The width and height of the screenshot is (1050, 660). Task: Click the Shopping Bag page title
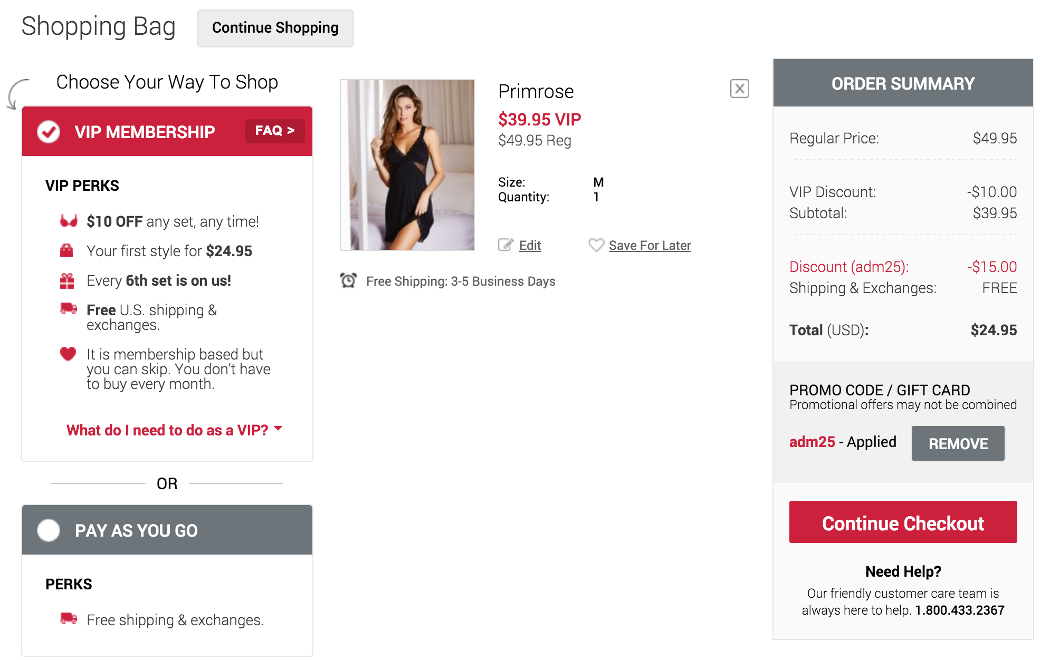coord(99,26)
